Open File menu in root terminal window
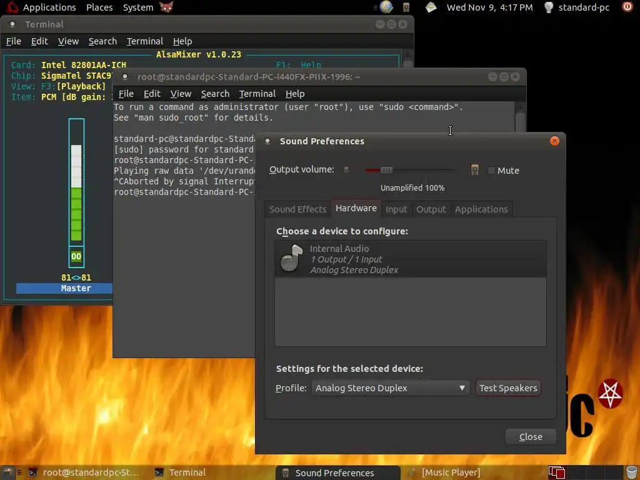 (126, 94)
